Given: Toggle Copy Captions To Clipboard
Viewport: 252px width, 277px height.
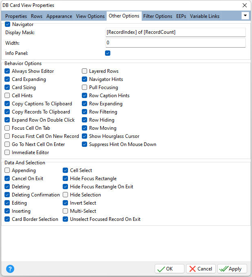Looking at the screenshot, I should pos(7,104).
